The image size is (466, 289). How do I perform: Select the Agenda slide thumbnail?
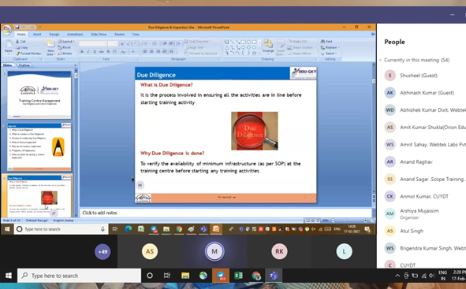coord(39,147)
